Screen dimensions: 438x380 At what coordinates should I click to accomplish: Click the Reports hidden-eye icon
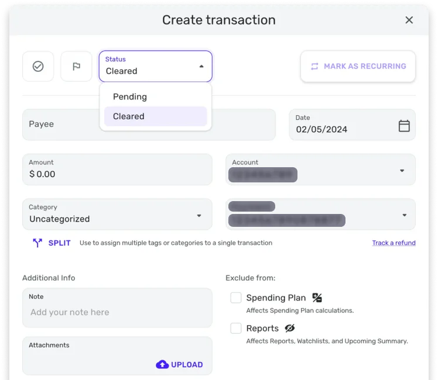click(290, 329)
